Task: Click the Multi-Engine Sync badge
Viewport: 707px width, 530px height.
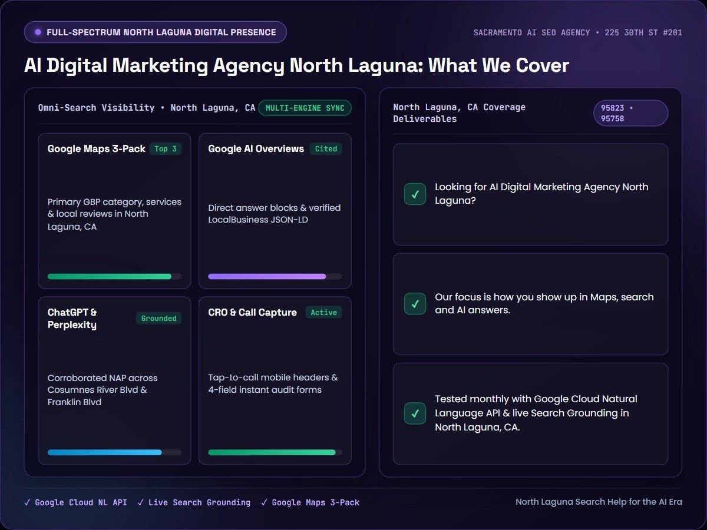Action: pyautogui.click(x=305, y=108)
